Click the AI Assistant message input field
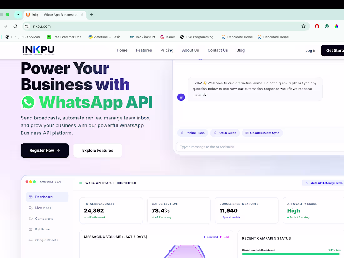Screen dimensions: 344x258 (260, 147)
